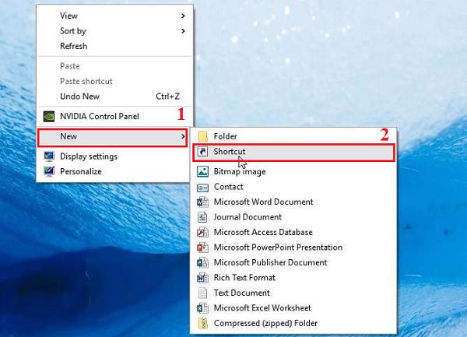Click the NVIDIA Control Panel icon

coord(49,117)
